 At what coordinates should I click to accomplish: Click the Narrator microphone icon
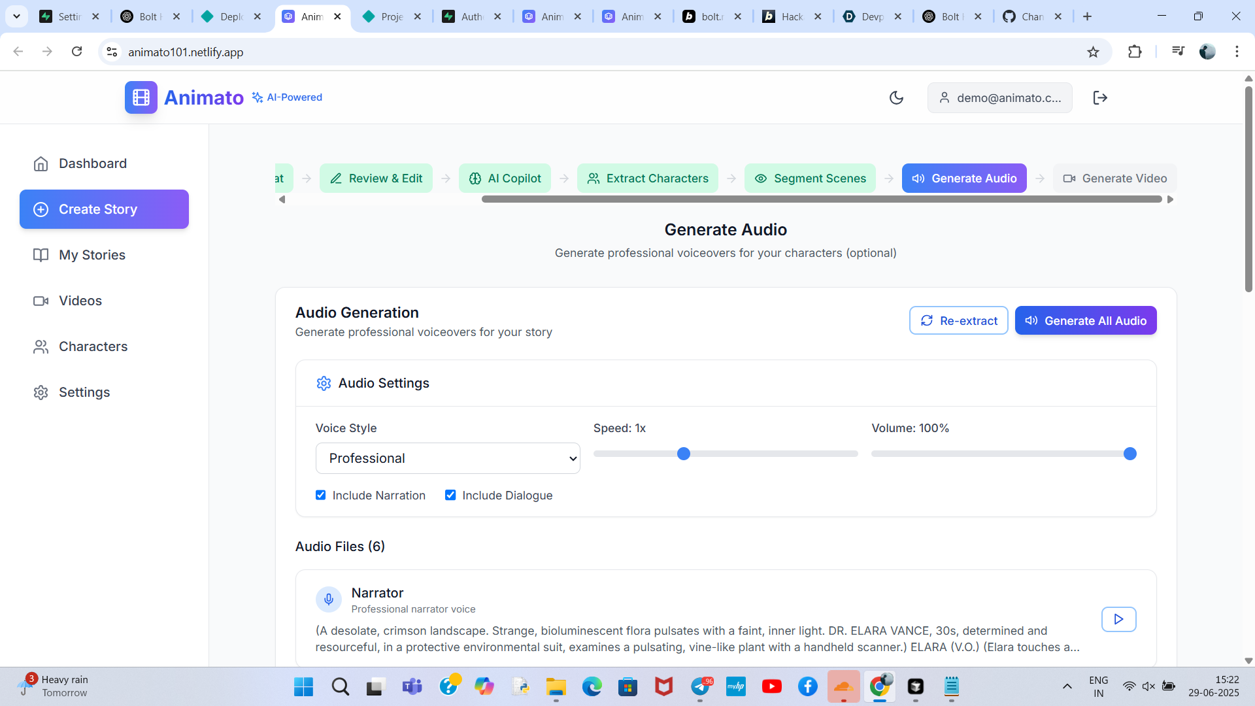coord(329,599)
